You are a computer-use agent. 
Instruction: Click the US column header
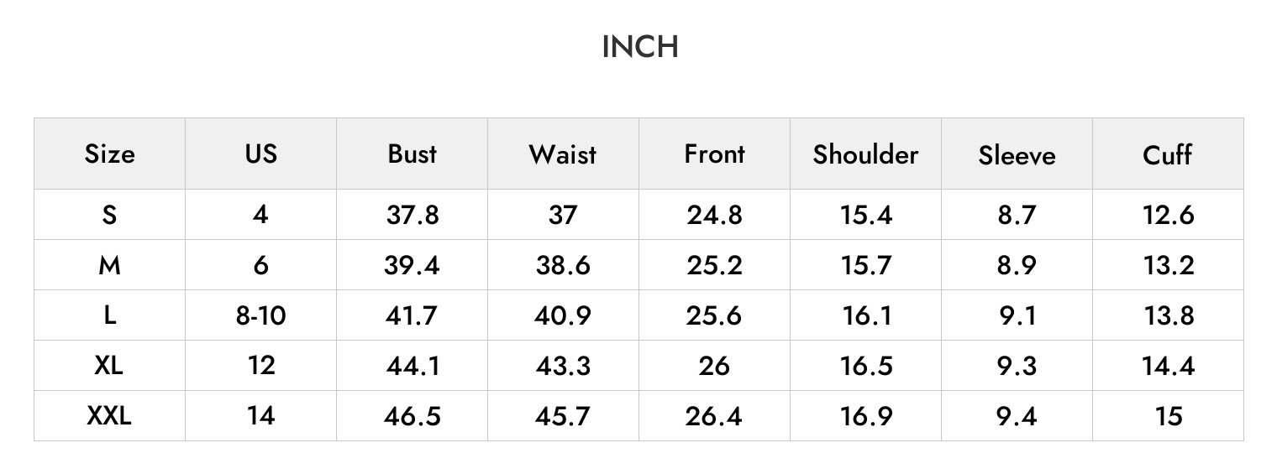260,154
